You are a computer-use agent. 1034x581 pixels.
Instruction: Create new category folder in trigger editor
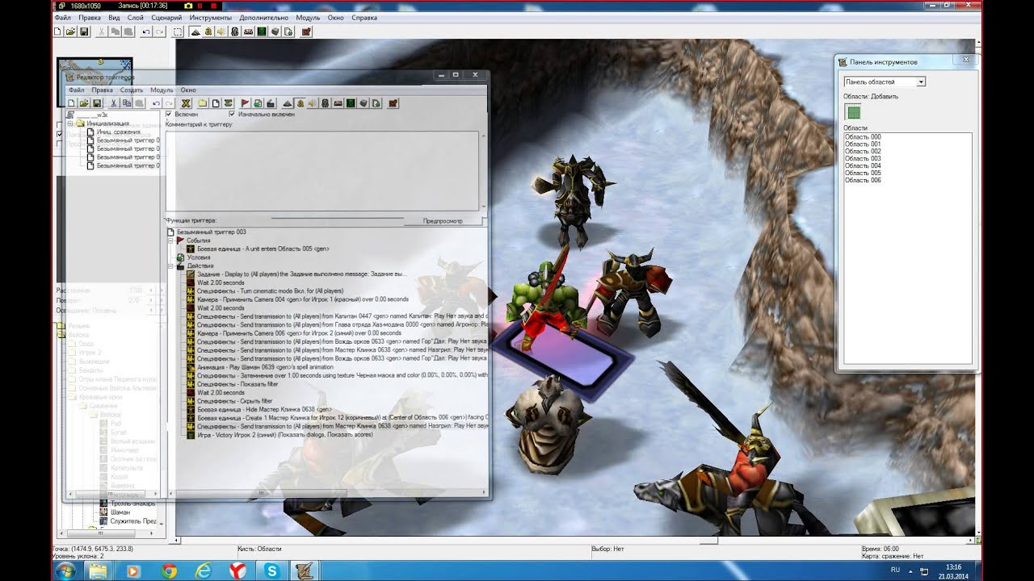[203, 103]
